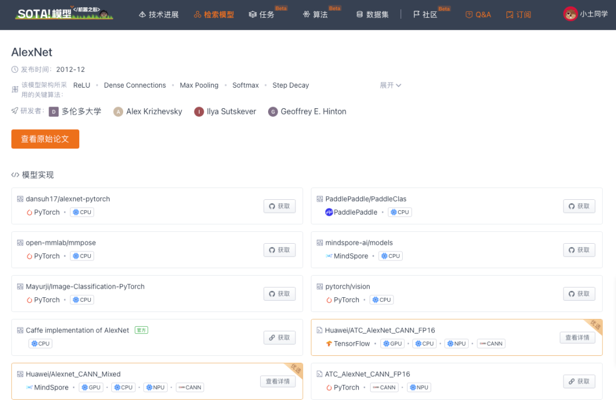Switch to the 数据集 navigation tab
616x410 pixels.
tap(372, 15)
